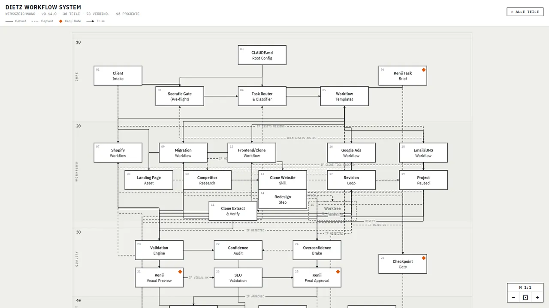Click the WHEN ASSETS ARRIVE connector label
The height and width of the screenshot is (308, 549).
pos(302,138)
